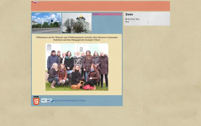
Task: Open the HTML5 validation badge
Action: (36, 100)
